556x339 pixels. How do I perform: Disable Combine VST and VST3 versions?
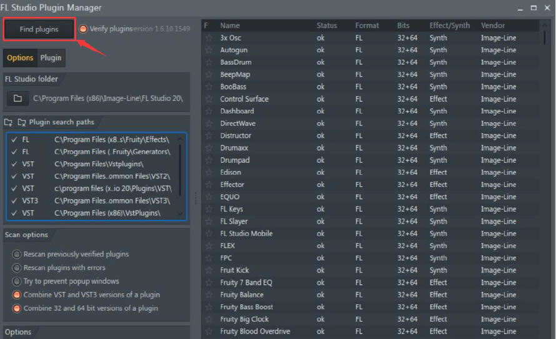coord(16,295)
